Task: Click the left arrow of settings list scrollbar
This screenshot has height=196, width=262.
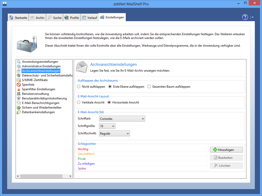Action: pyautogui.click(x=18, y=176)
